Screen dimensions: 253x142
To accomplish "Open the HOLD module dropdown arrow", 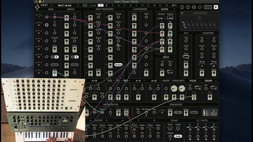I will 174,57.
